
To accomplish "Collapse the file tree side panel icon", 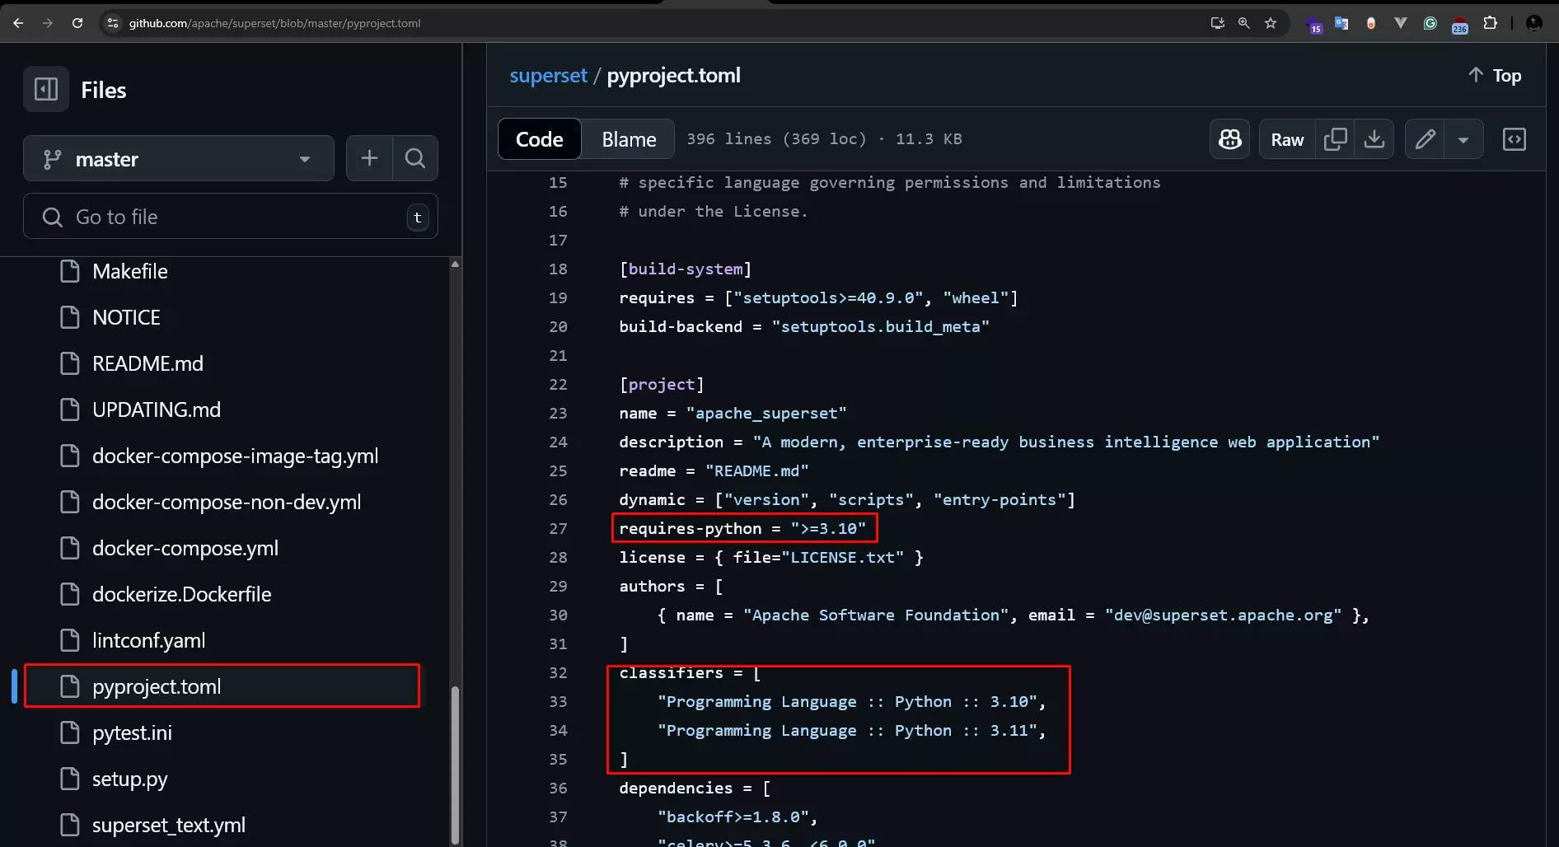I will pos(46,89).
